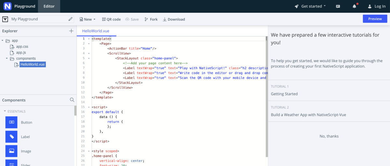Search components with the magnifier icon
The image size is (390, 166).
(x=72, y=100)
